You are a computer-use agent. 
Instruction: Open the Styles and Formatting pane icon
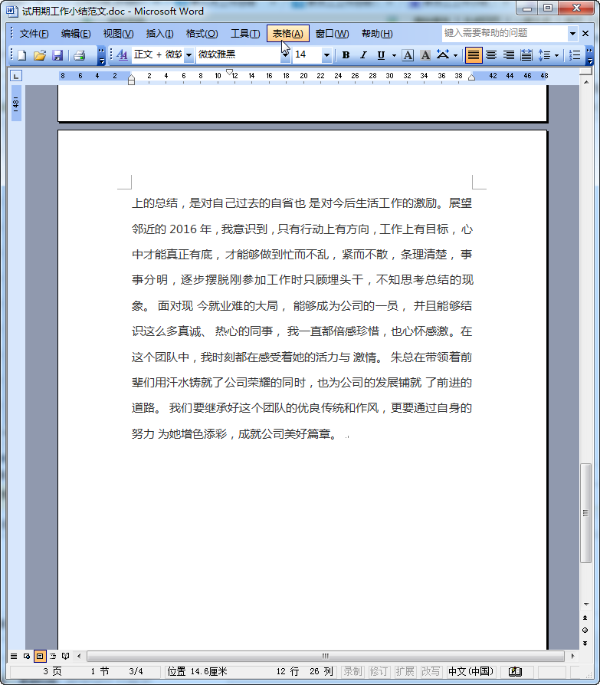pos(123,55)
